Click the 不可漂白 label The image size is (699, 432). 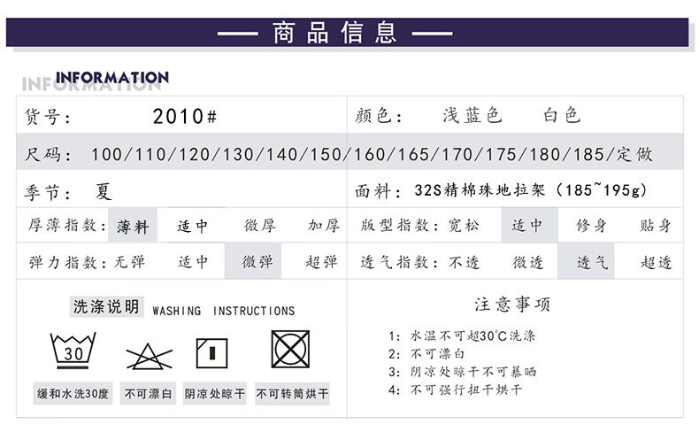148,394
